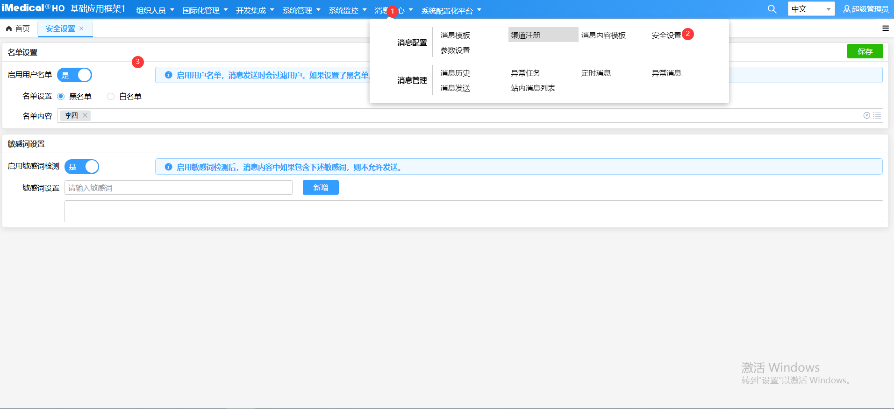
Task: Remove the 李四 tag from list
Action: coord(85,116)
